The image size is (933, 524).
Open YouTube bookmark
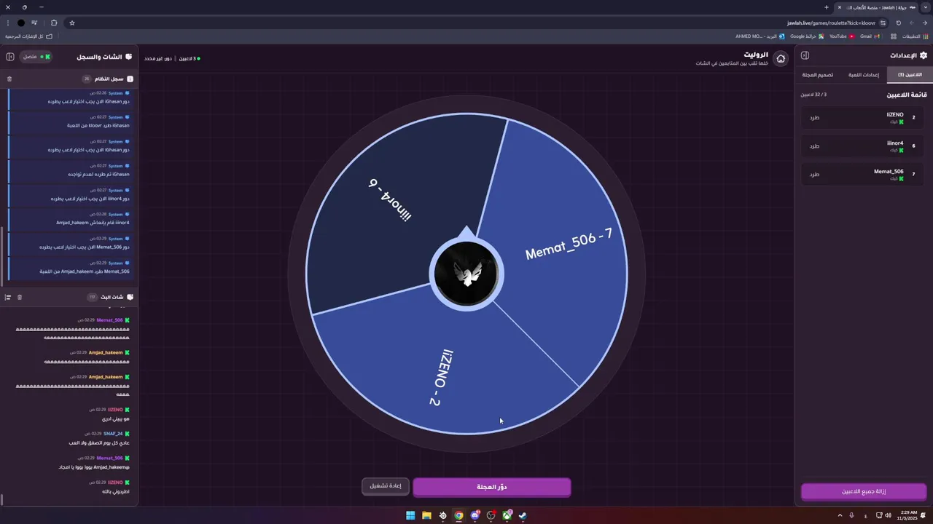coord(841,36)
